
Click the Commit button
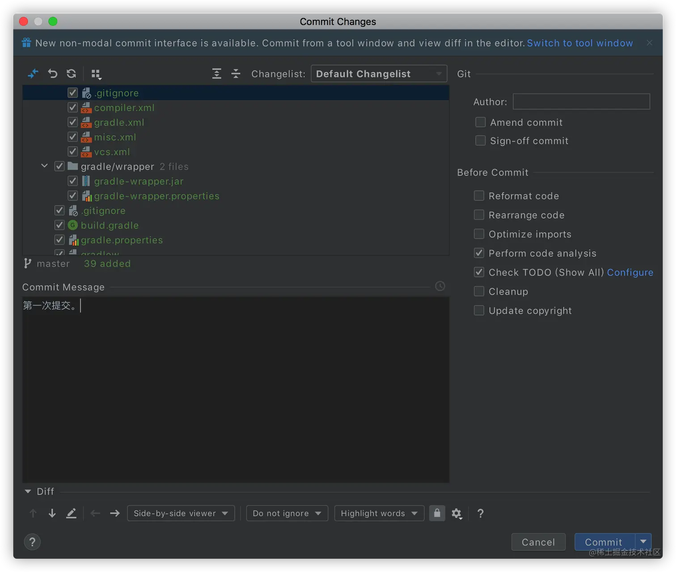click(x=604, y=542)
